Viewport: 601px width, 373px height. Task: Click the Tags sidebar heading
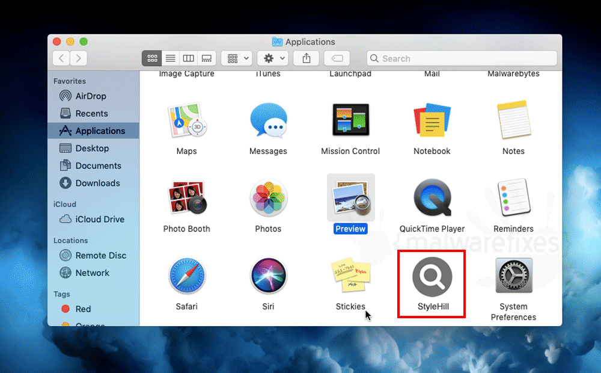[x=62, y=294]
